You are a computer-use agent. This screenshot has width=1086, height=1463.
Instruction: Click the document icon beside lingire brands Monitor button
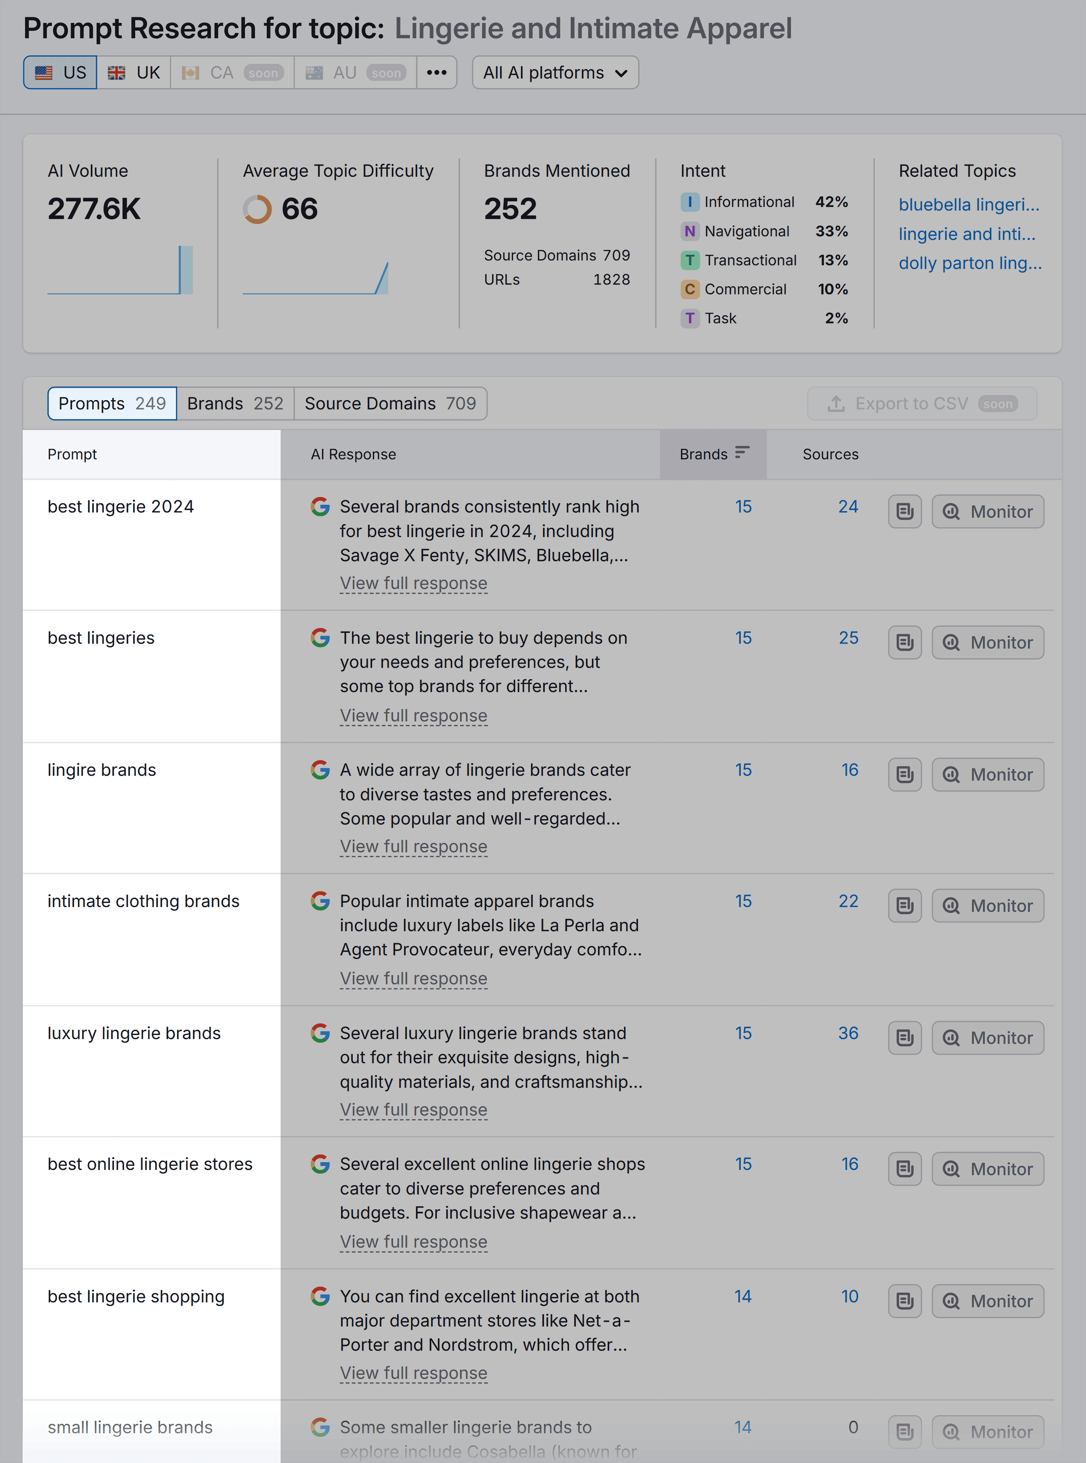click(904, 775)
